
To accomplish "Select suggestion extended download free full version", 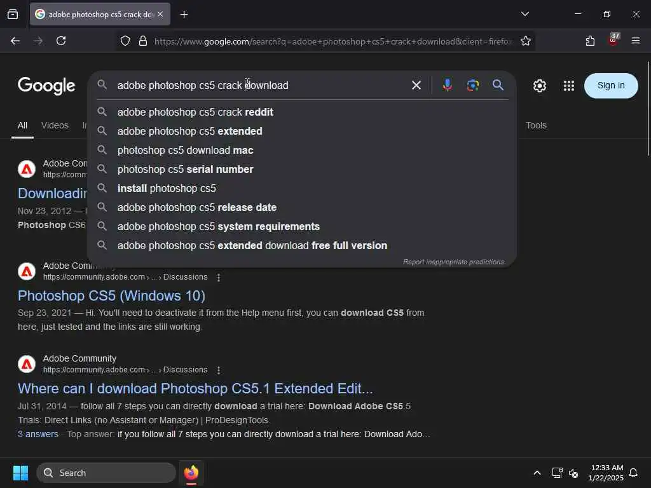I will (x=302, y=246).
